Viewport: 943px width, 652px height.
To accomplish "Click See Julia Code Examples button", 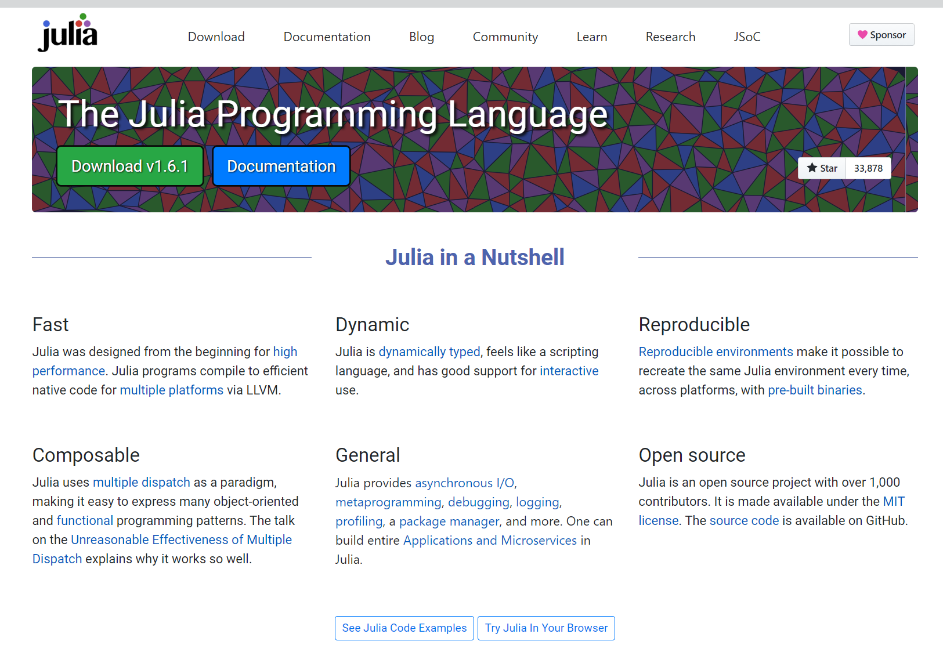I will tap(404, 628).
